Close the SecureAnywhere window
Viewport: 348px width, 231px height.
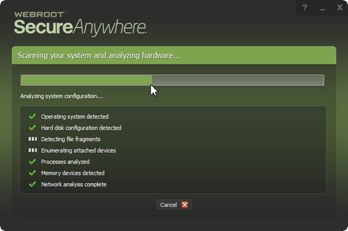(x=340, y=8)
